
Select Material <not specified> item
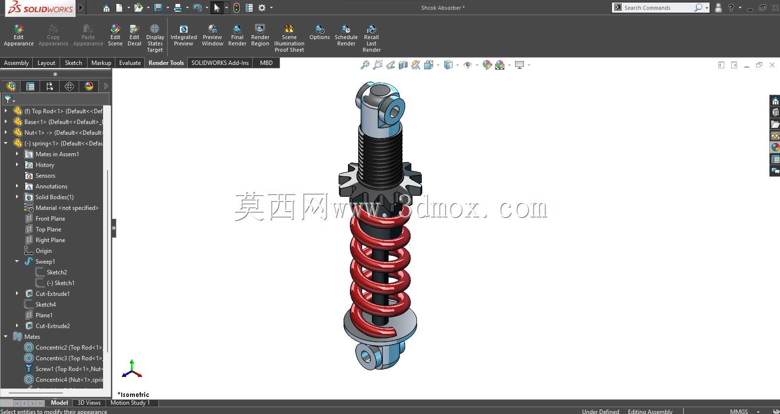click(x=67, y=208)
